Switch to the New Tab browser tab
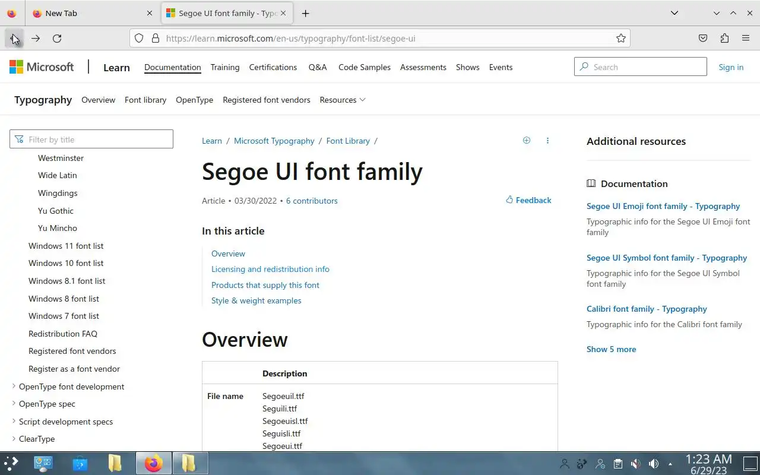This screenshot has height=475, width=760. (92, 13)
